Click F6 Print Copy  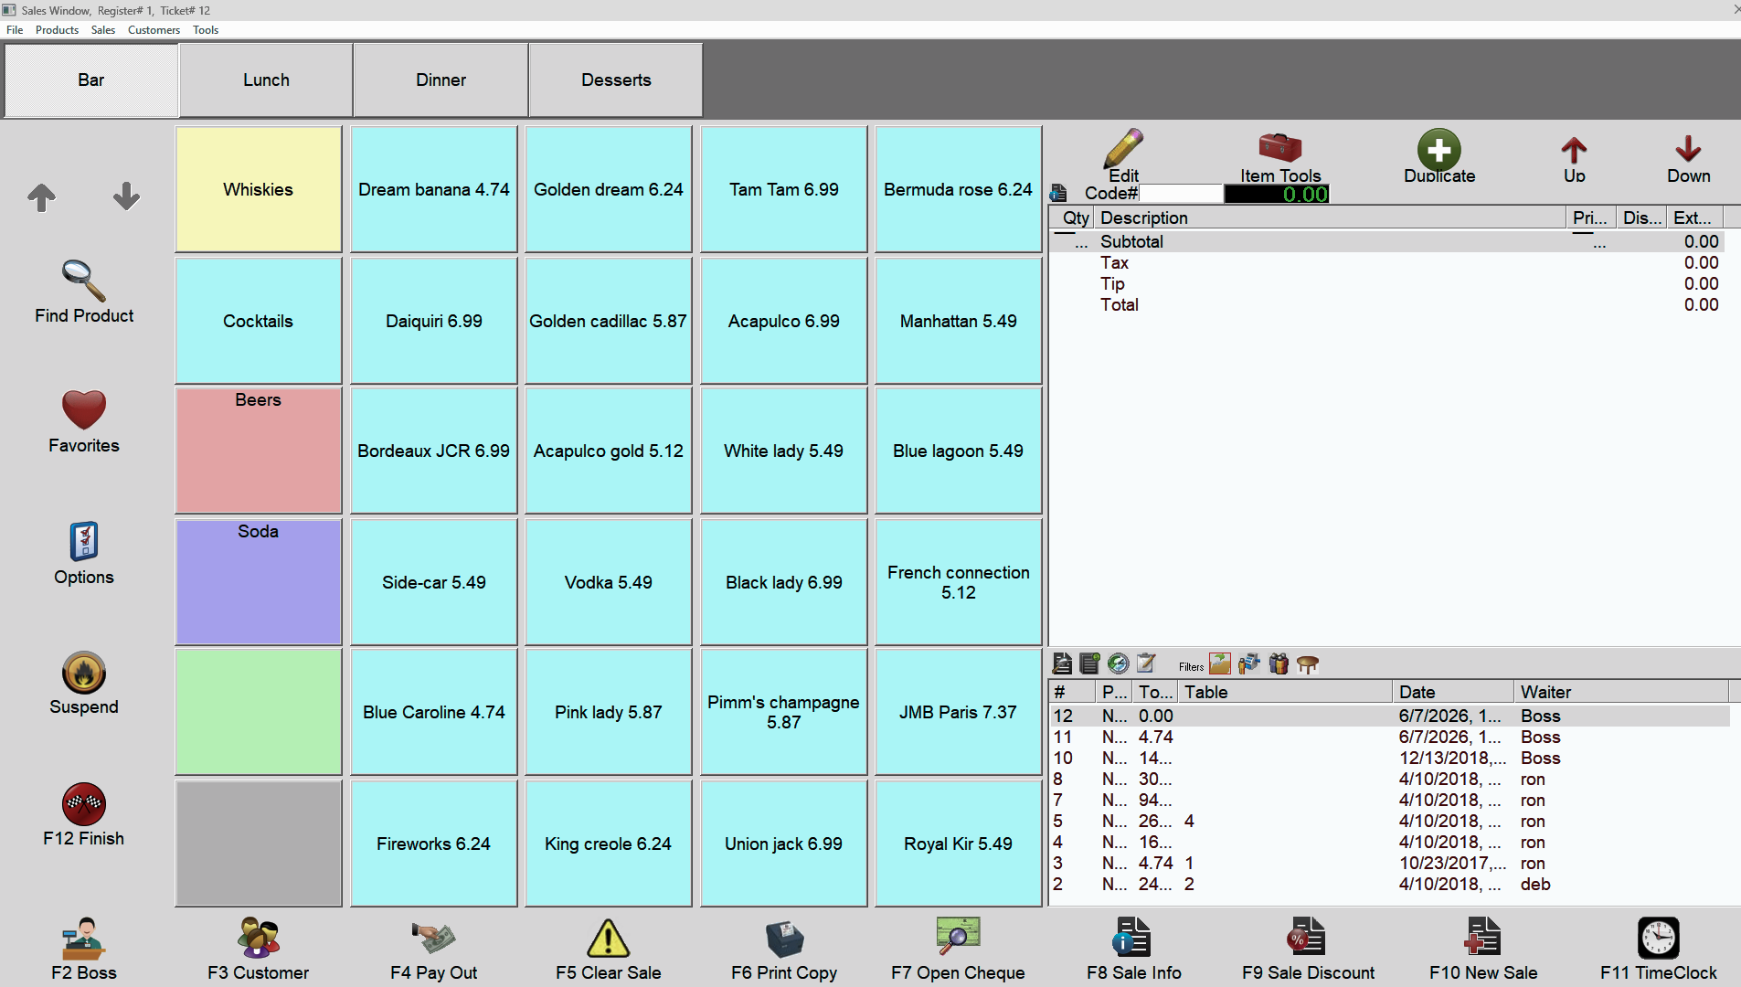(784, 949)
